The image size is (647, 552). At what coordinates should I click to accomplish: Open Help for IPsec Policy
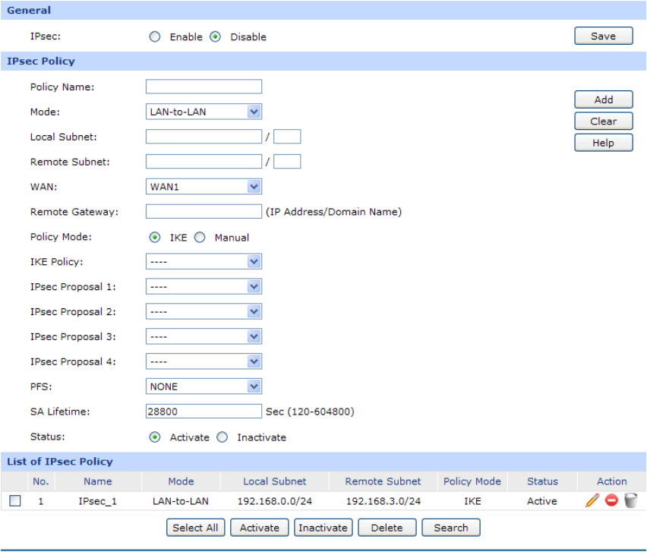pos(603,143)
